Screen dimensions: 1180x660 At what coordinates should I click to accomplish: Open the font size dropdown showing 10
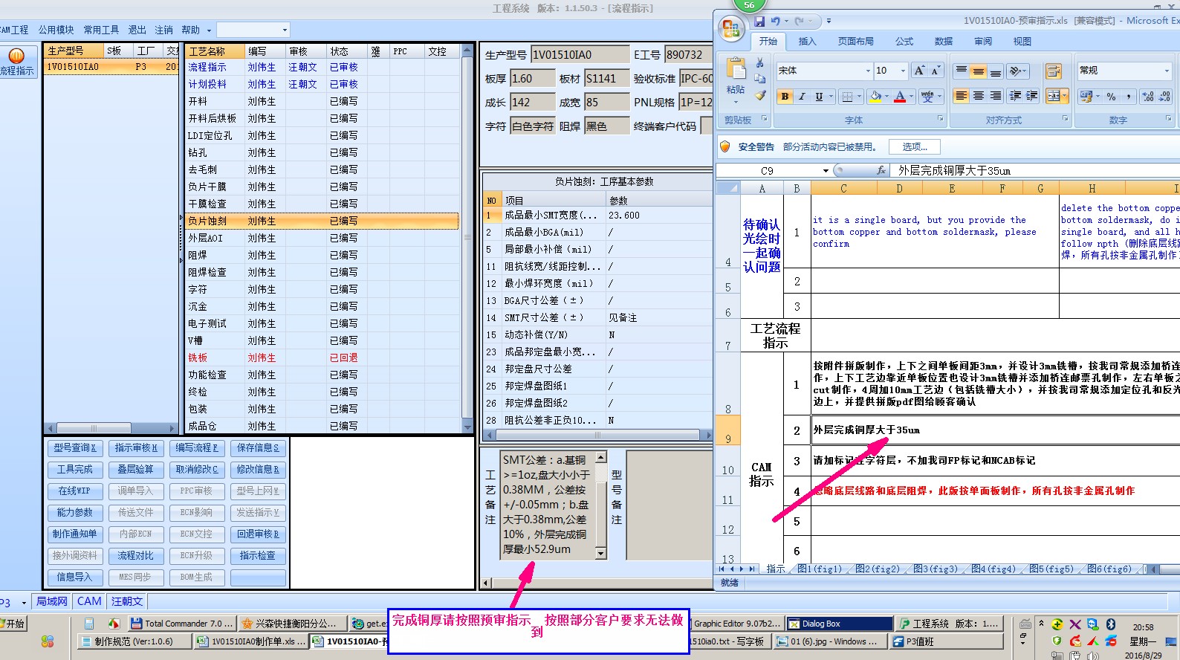pos(903,71)
